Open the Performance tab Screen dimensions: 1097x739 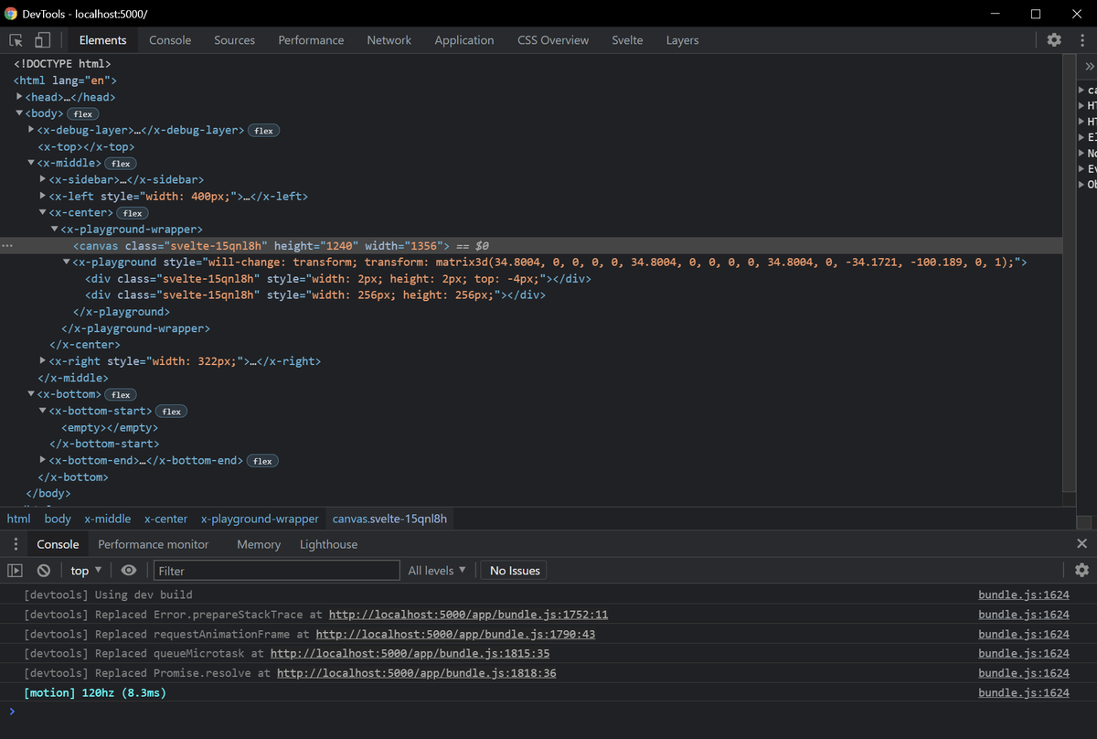(311, 40)
